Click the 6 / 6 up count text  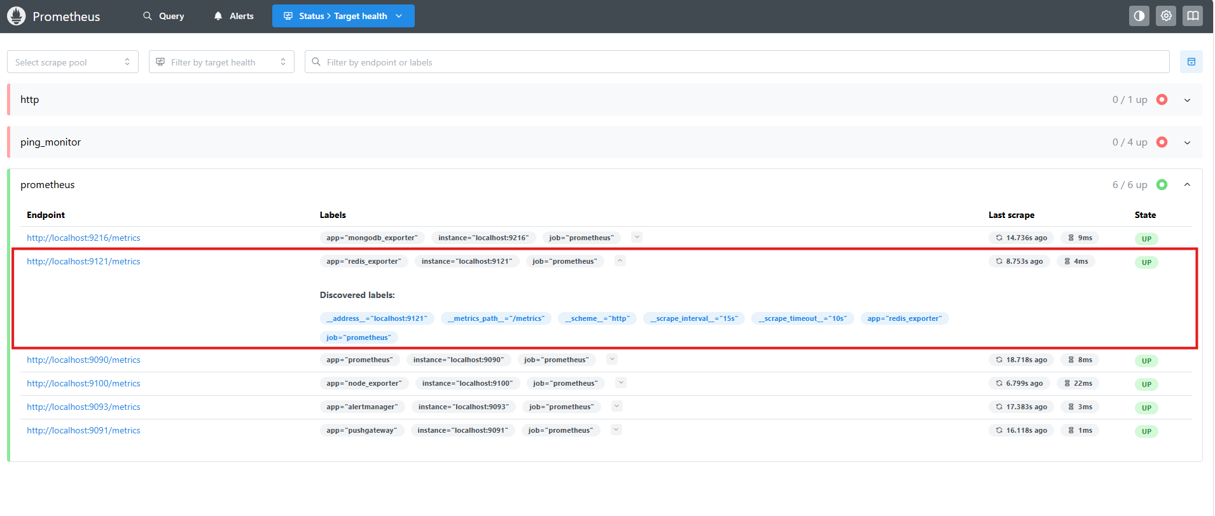(1130, 185)
